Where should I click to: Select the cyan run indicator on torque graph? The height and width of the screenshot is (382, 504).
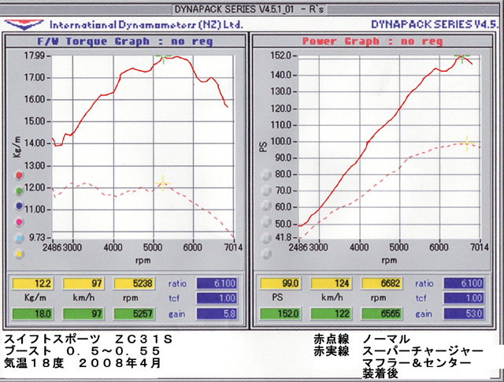point(19,239)
